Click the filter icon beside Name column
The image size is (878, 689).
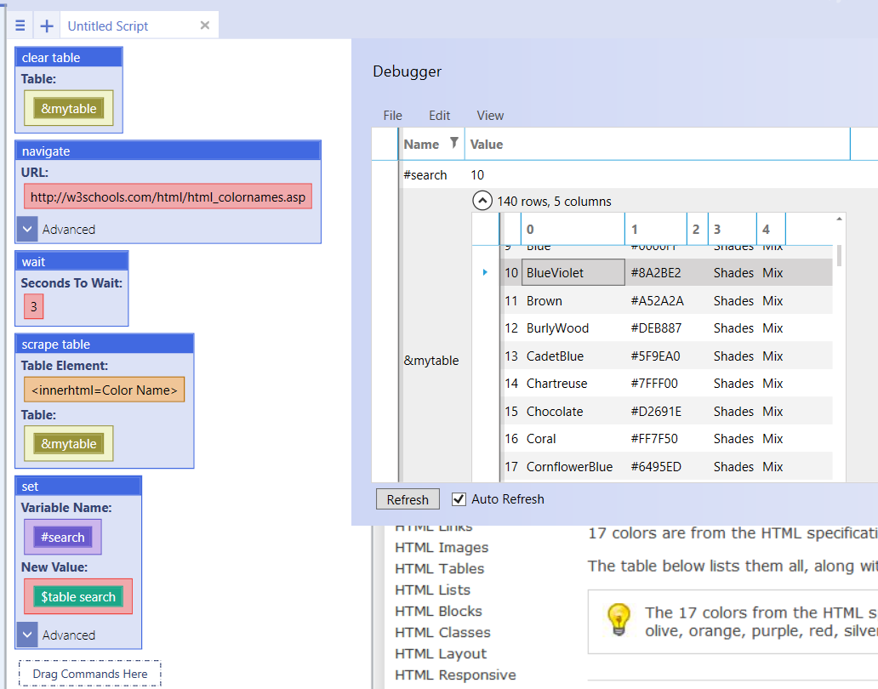coord(454,143)
